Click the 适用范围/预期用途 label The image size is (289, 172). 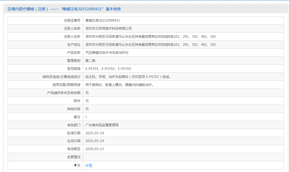(x=66, y=85)
